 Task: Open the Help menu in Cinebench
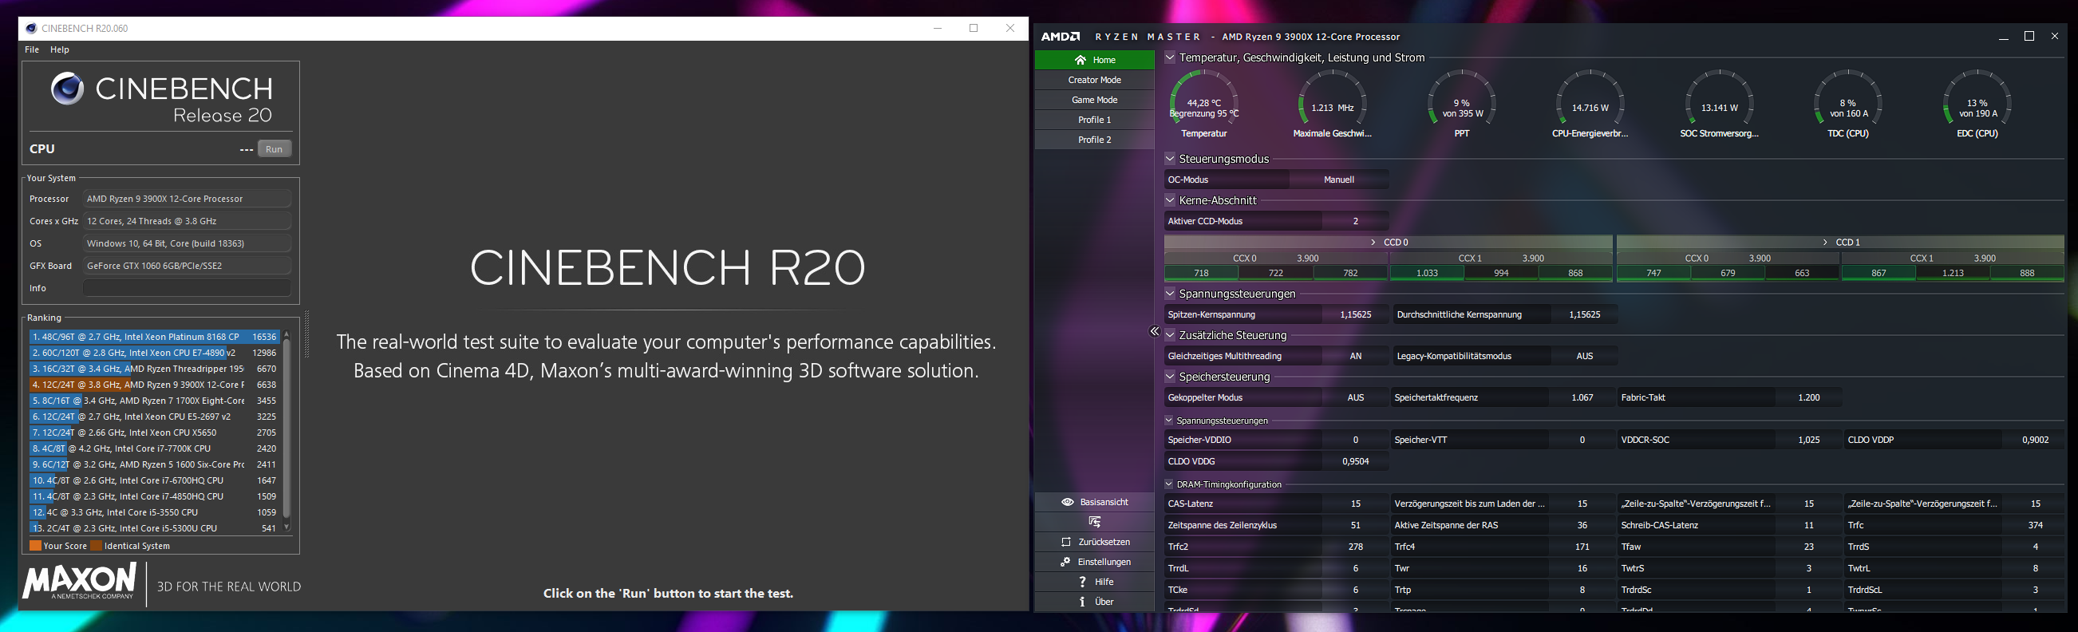pos(60,49)
